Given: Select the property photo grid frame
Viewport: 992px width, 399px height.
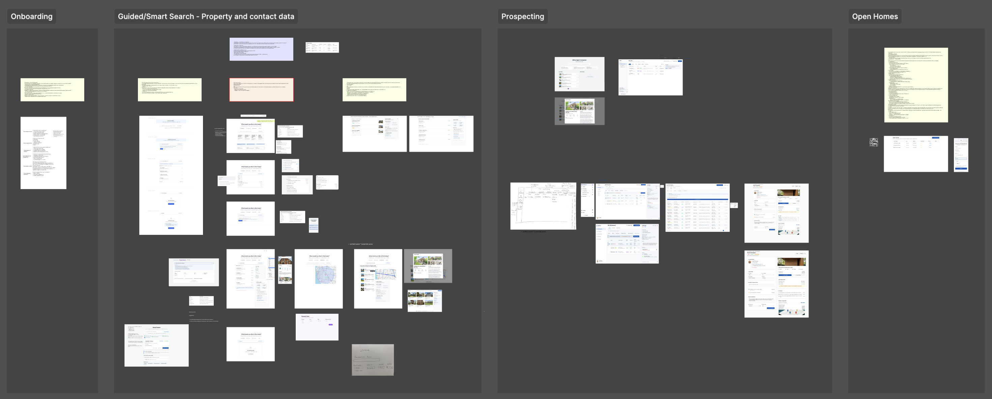Looking at the screenshot, I should tap(425, 301).
